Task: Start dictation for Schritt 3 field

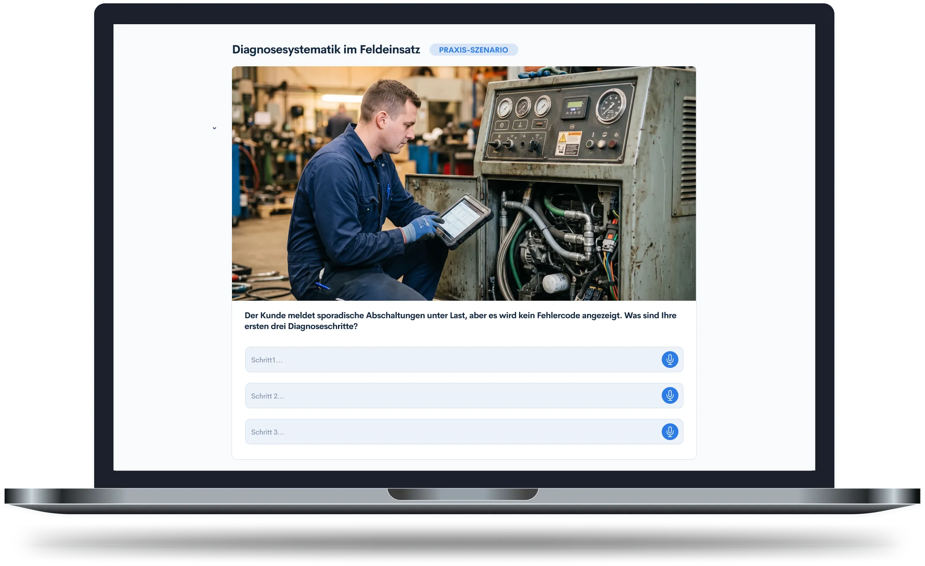Action: click(670, 432)
